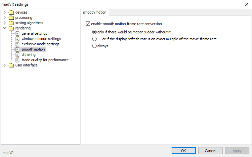Open windowed mode settings entry

41,39
